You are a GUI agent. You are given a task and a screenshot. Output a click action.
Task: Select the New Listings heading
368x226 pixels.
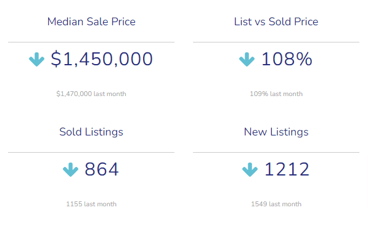[x=276, y=132]
